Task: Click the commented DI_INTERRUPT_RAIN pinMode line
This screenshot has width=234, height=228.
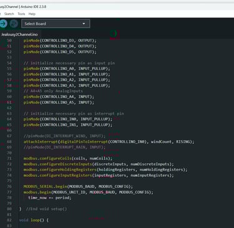Action: pyautogui.click(x=64, y=147)
